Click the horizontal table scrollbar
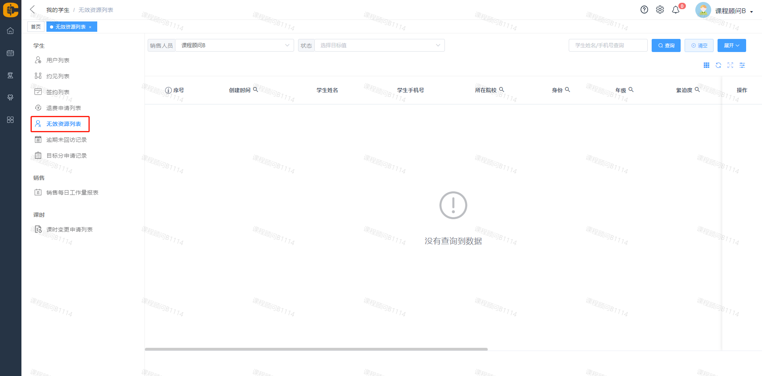 tap(316, 349)
